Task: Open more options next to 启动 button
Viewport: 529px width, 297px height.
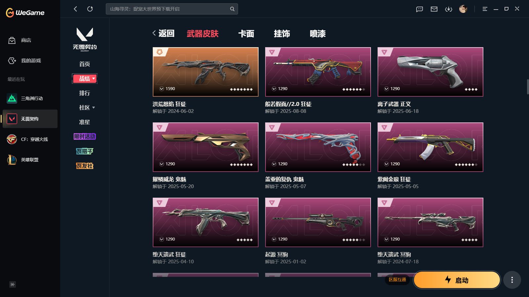Action: [512, 280]
